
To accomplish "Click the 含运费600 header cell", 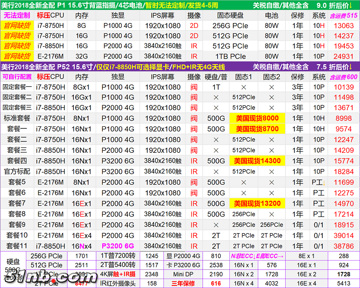I will [344, 77].
